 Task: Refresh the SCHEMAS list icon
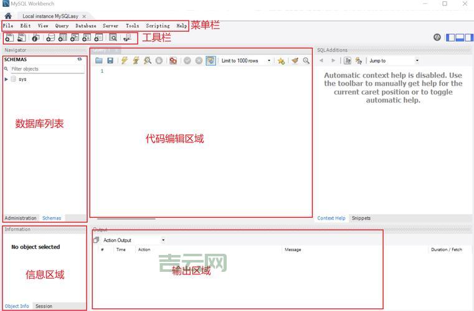point(80,59)
